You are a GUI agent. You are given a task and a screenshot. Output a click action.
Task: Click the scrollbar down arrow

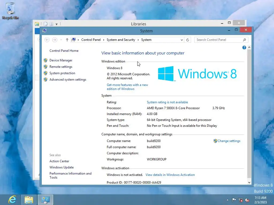[249, 183]
